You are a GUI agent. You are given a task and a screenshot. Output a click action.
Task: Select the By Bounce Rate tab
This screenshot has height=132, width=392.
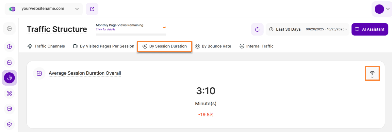213,46
